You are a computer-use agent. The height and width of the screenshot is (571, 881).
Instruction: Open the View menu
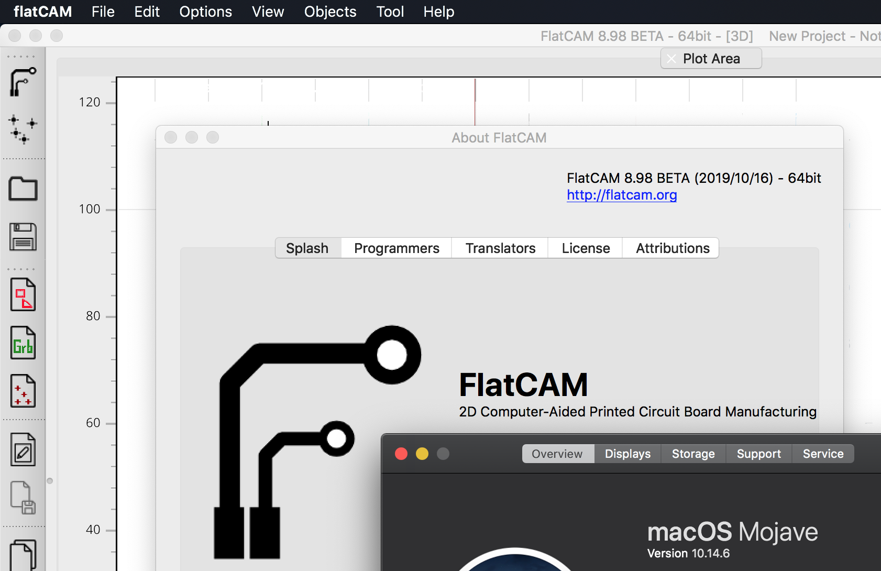(268, 12)
